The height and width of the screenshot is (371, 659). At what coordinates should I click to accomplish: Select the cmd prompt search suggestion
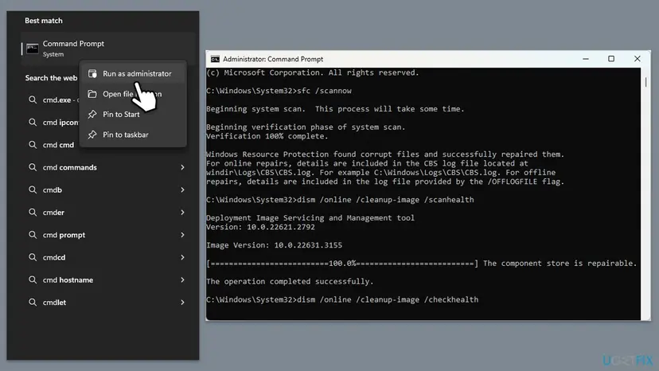(x=107, y=235)
